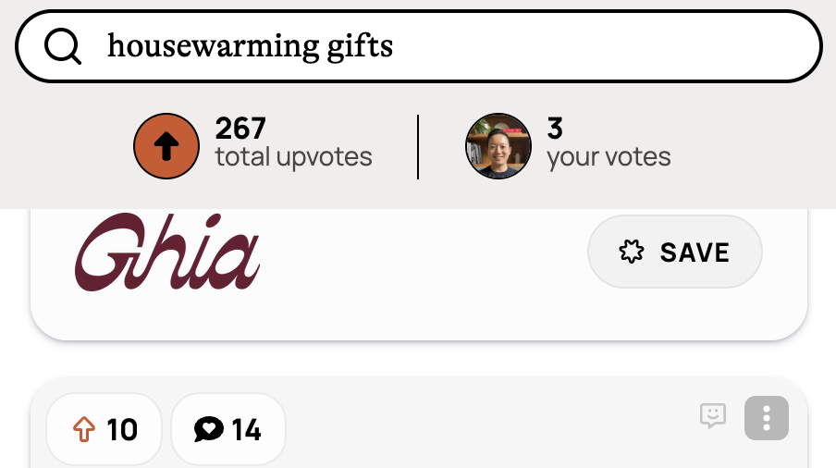
Task: Click the comment count number 14
Action: (246, 429)
